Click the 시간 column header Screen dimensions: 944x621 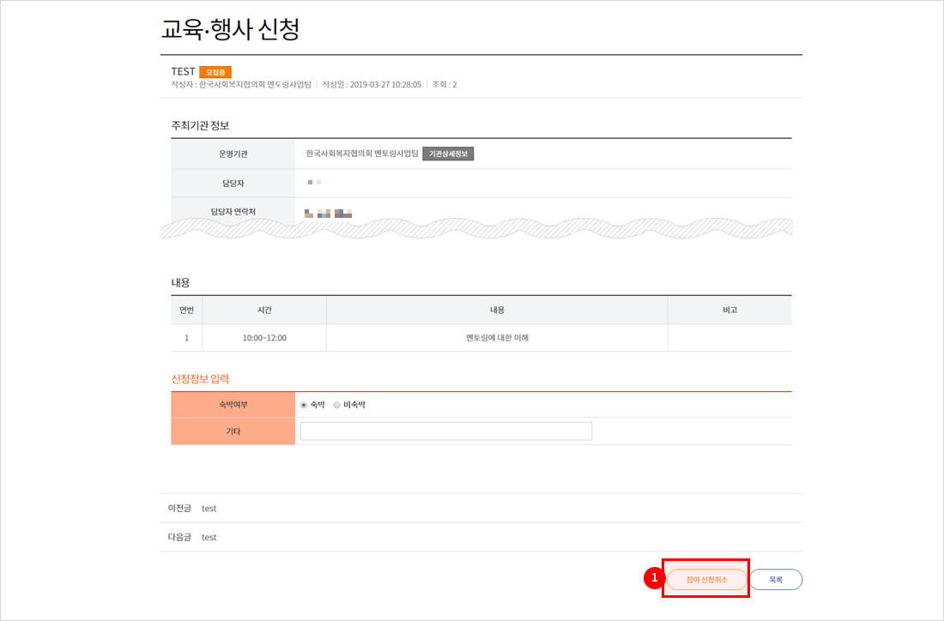pos(264,310)
